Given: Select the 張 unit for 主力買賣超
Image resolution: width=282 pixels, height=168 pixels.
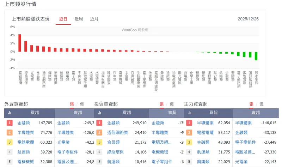Looking at the screenshot, I should pyautogui.click(x=252, y=104).
